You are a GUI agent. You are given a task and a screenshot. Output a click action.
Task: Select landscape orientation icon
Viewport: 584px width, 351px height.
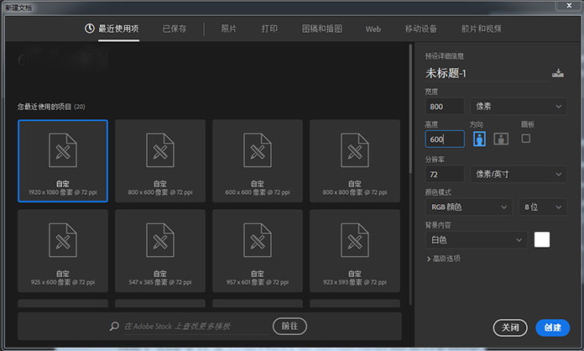click(x=501, y=139)
